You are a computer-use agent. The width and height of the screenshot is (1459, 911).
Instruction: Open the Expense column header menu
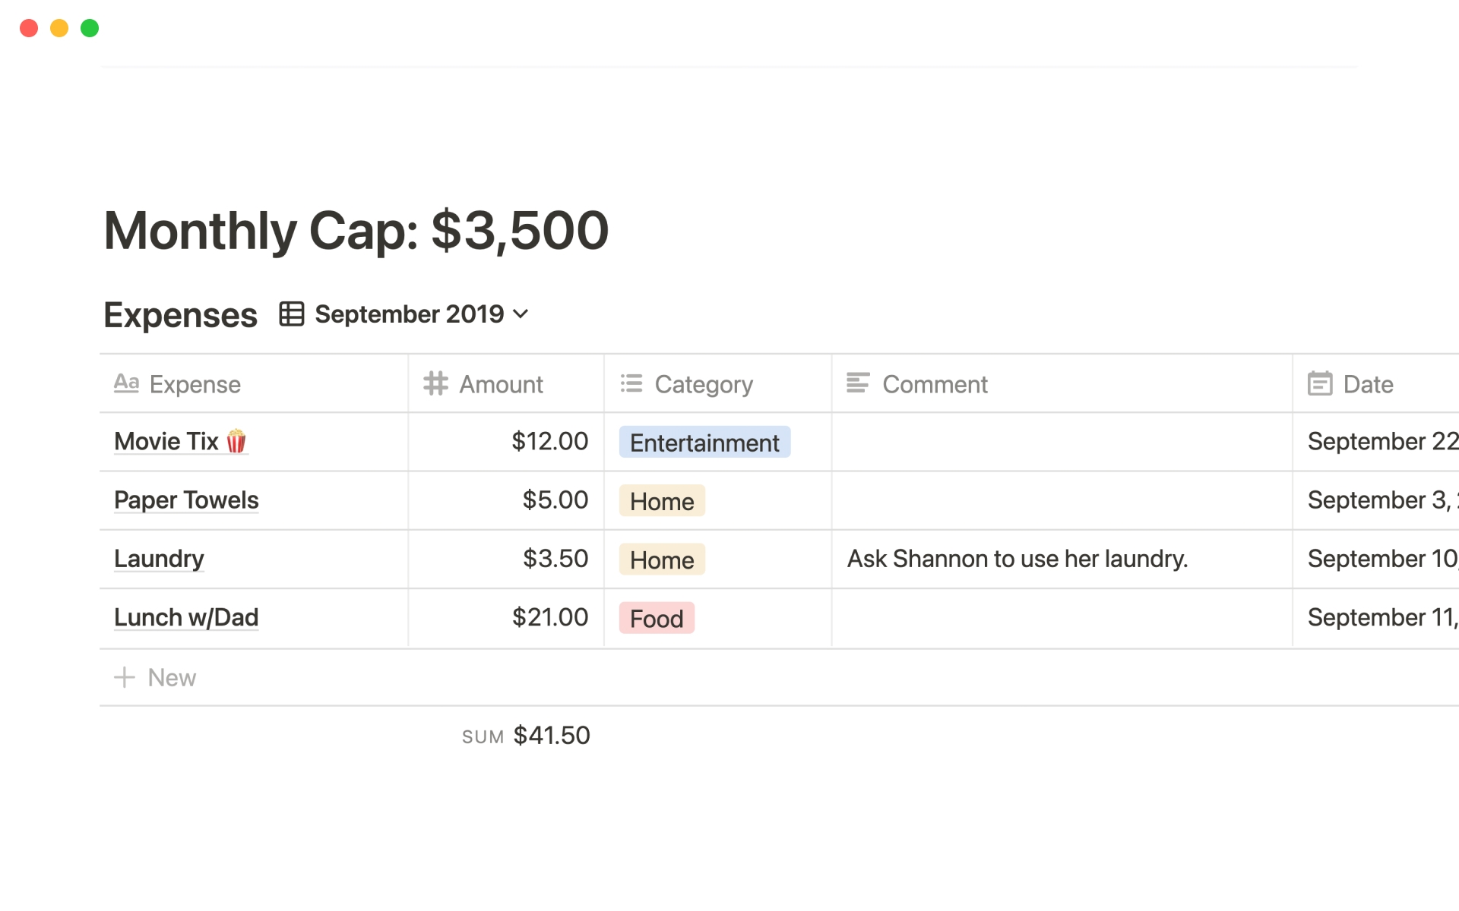(194, 383)
